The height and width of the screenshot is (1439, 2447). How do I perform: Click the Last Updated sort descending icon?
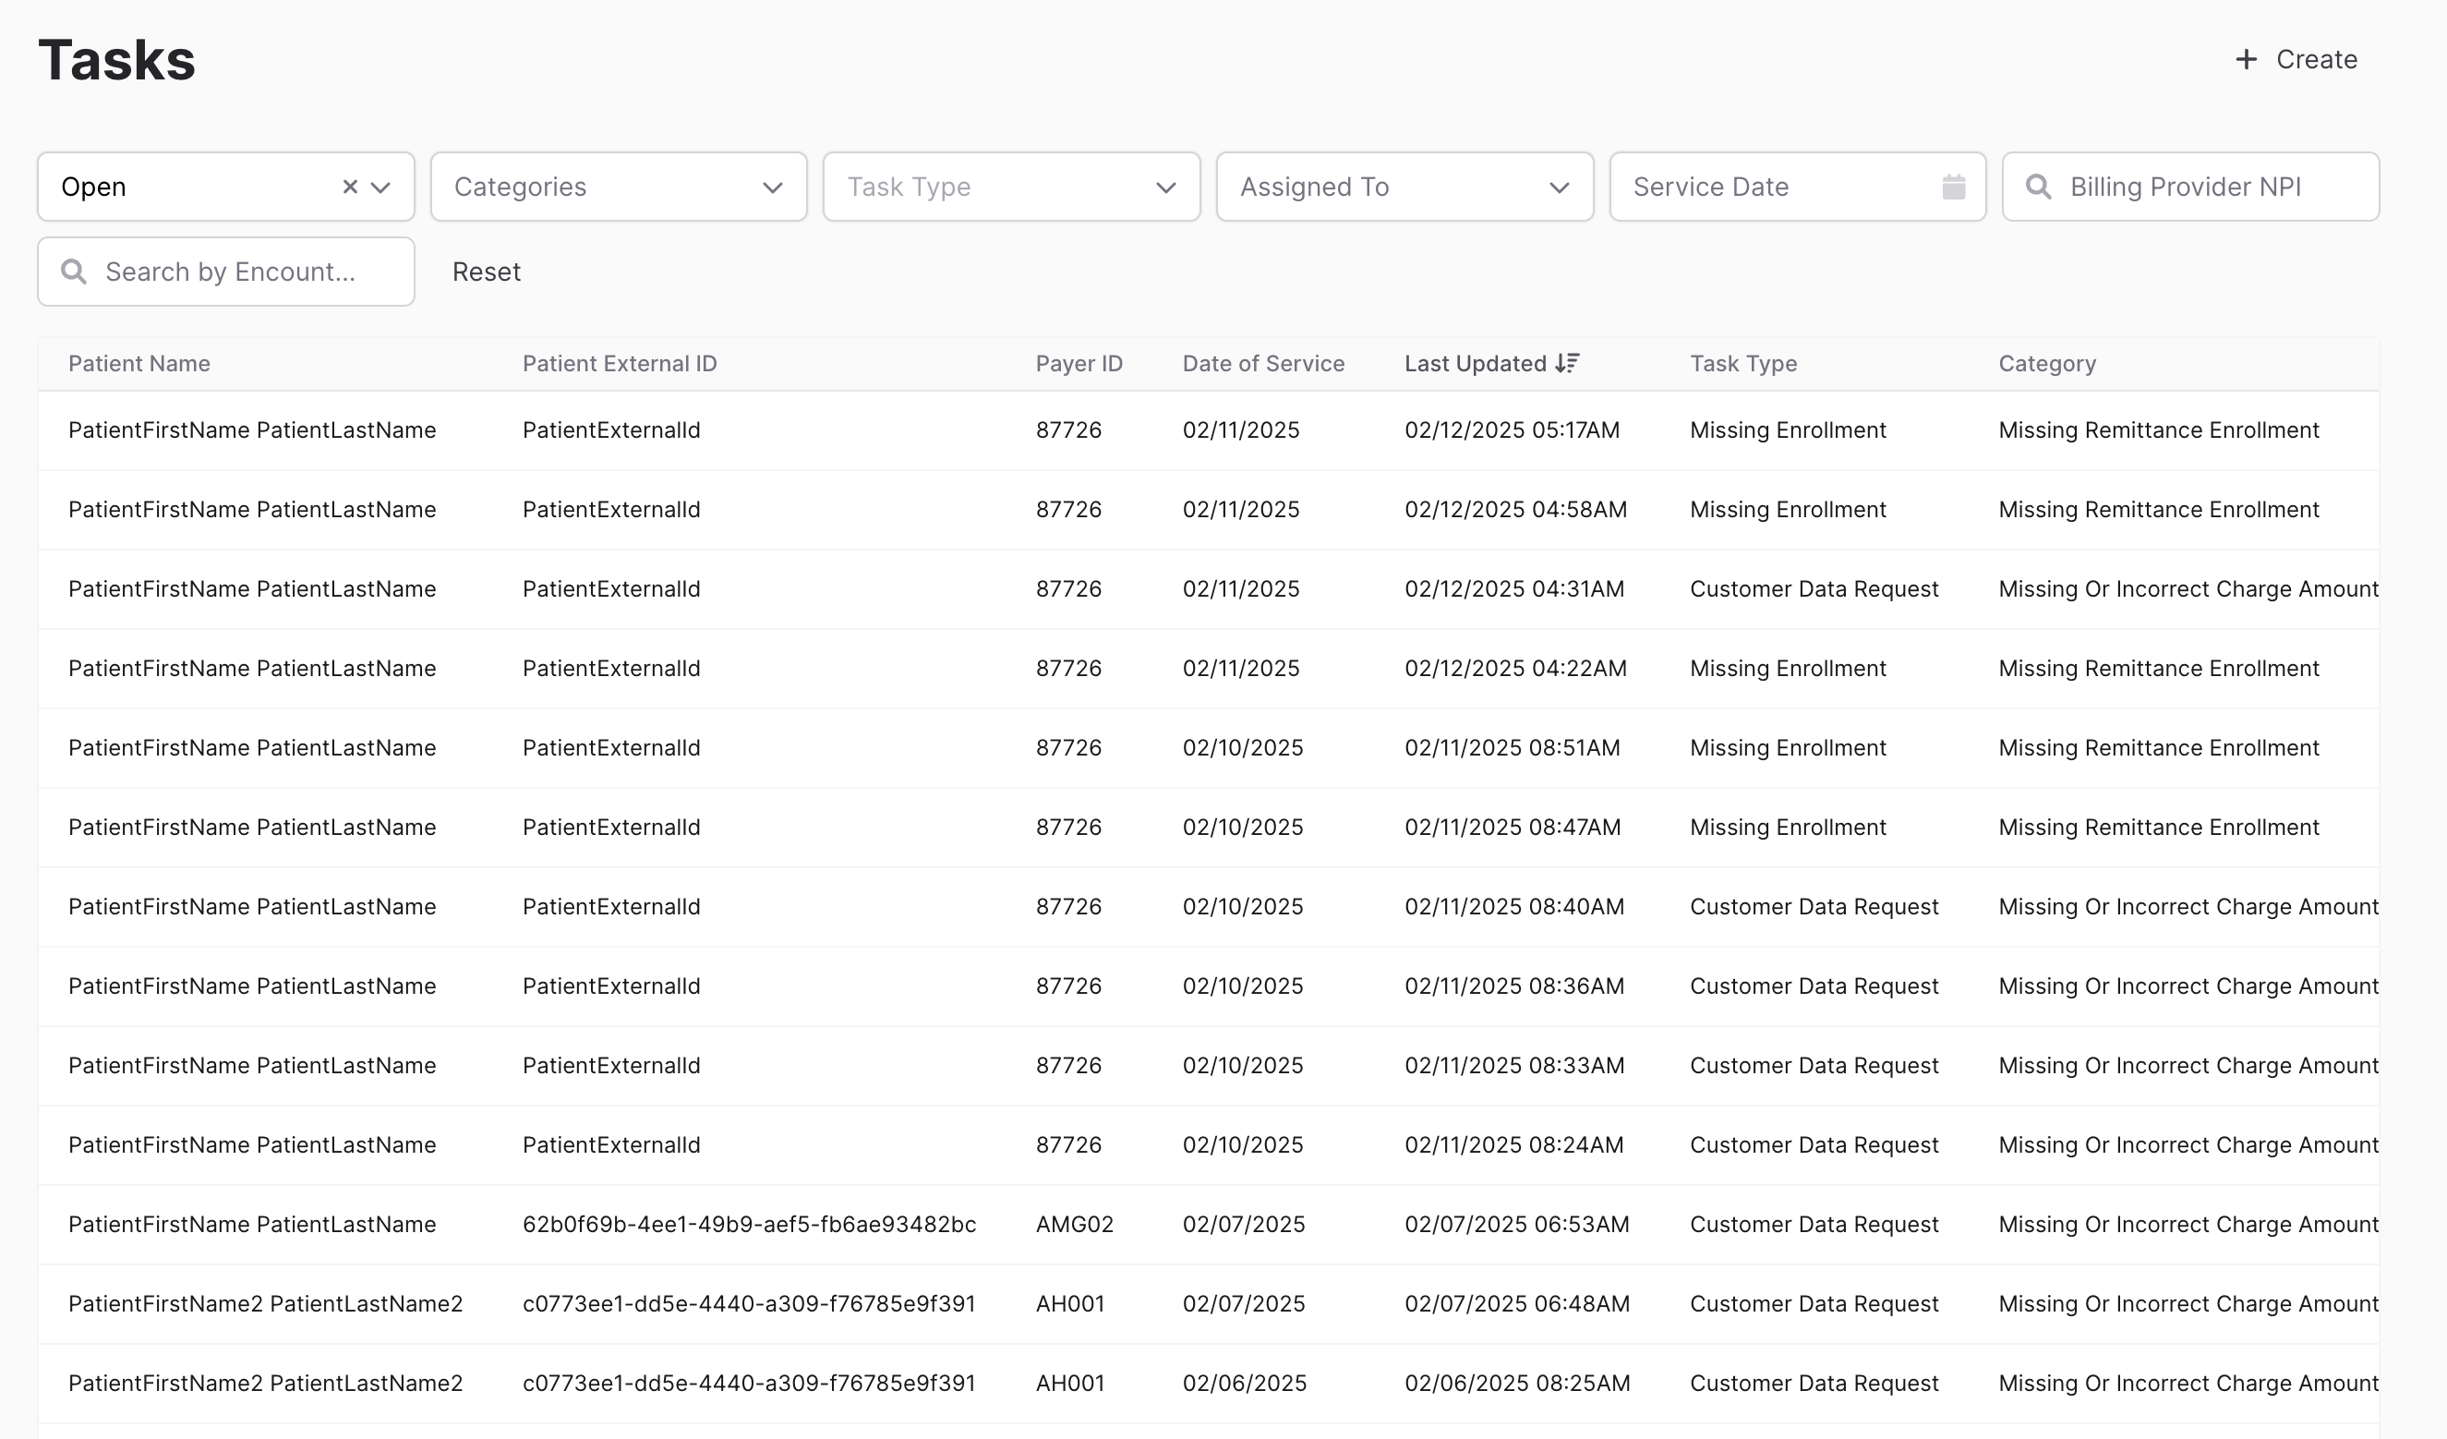click(x=1567, y=363)
